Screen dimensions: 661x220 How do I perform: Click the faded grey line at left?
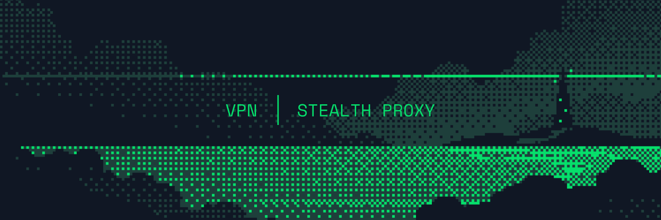pos(91,76)
